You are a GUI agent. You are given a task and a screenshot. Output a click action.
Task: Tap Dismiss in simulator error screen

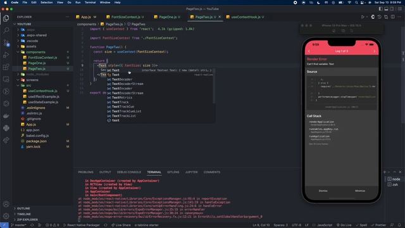pyautogui.click(x=323, y=191)
